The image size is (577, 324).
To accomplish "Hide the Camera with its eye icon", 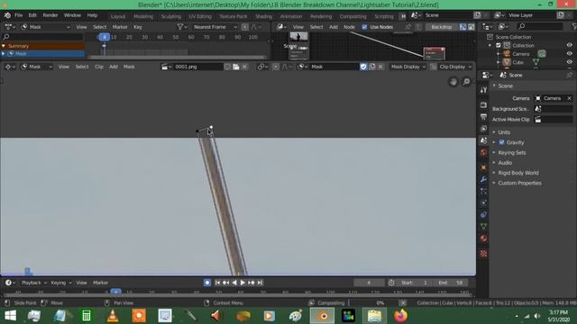I will tap(570, 54).
